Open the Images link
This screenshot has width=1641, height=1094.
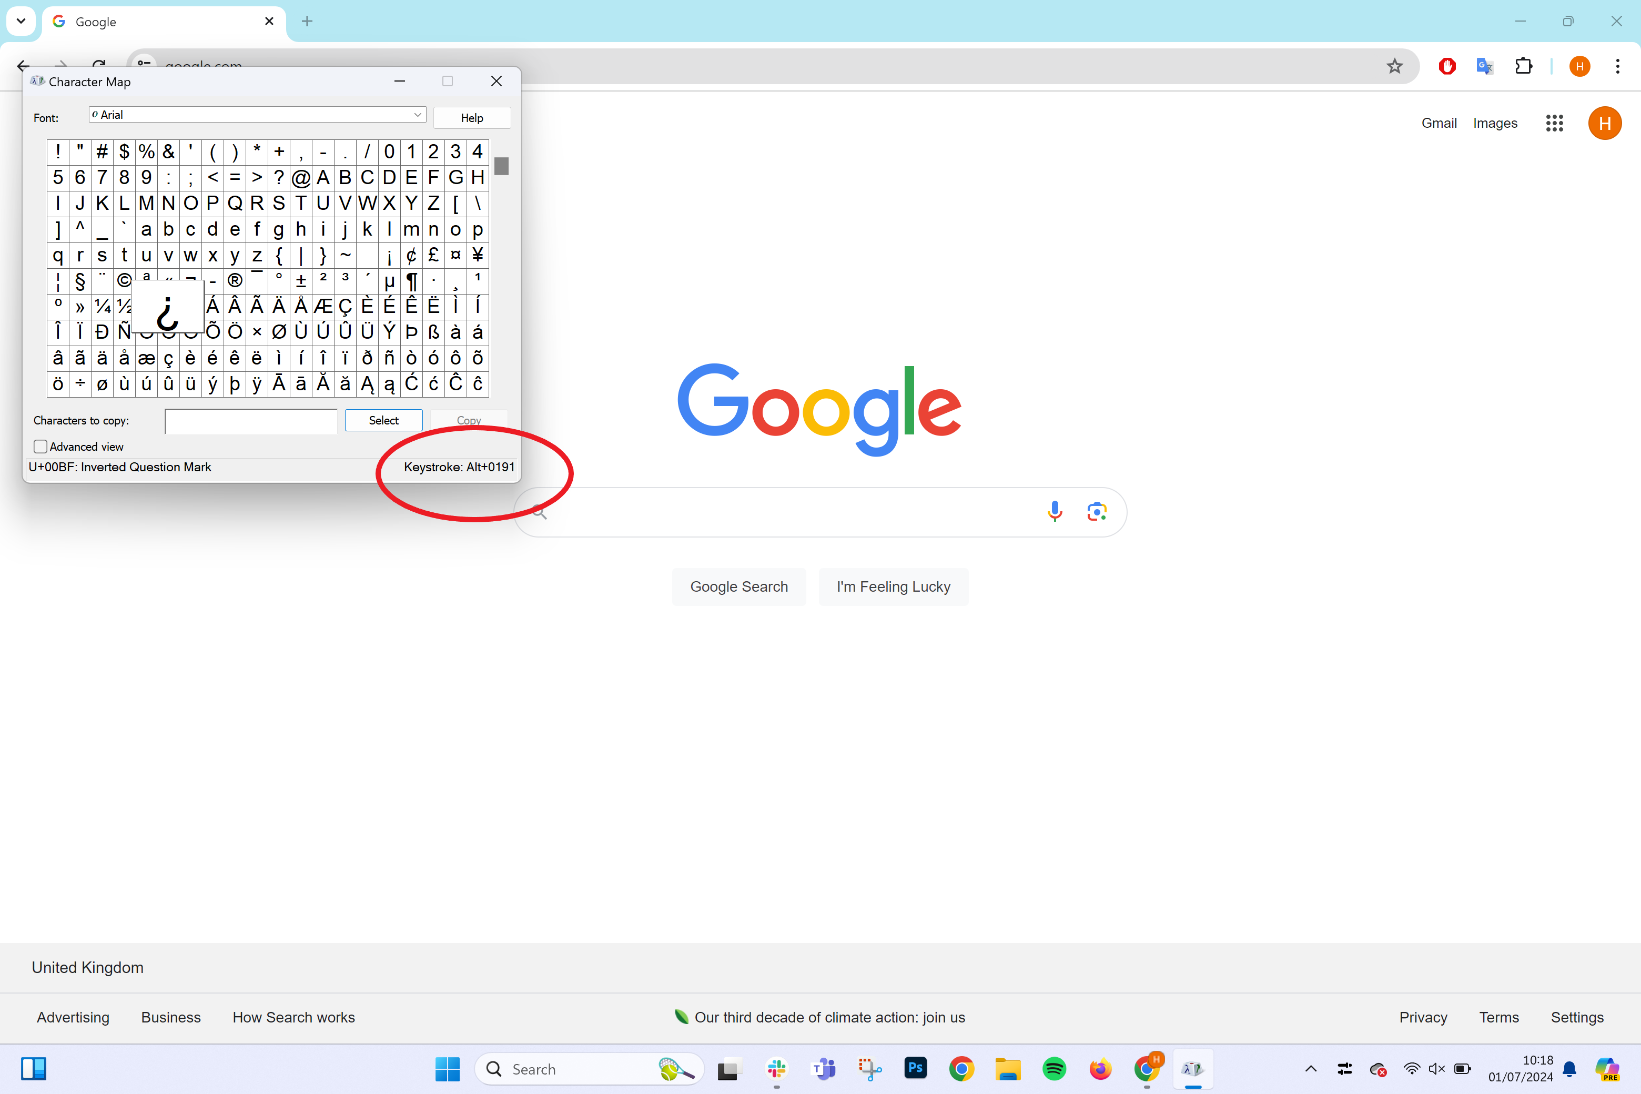(1495, 123)
